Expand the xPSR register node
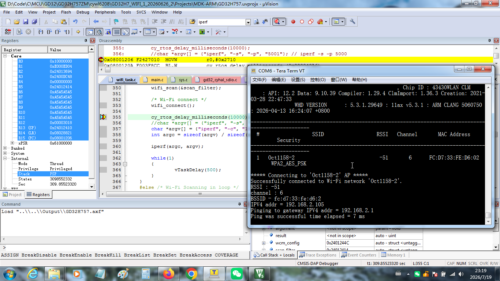Image resolution: width=500 pixels, height=281 pixels. 12,143
